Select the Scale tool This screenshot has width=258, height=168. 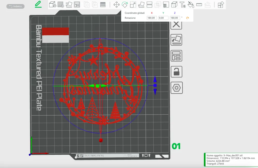tap(133, 4)
